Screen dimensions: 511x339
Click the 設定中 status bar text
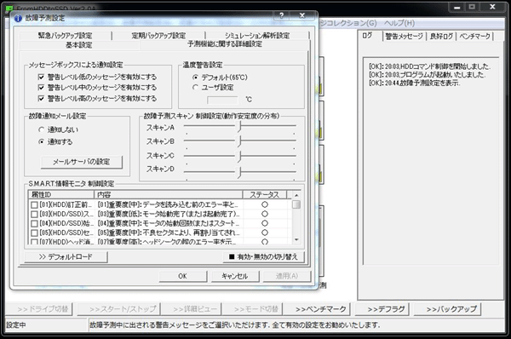coord(16,325)
